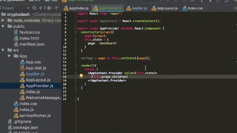Open index.js inside the App folder
237x133 pixels.
point(33,92)
